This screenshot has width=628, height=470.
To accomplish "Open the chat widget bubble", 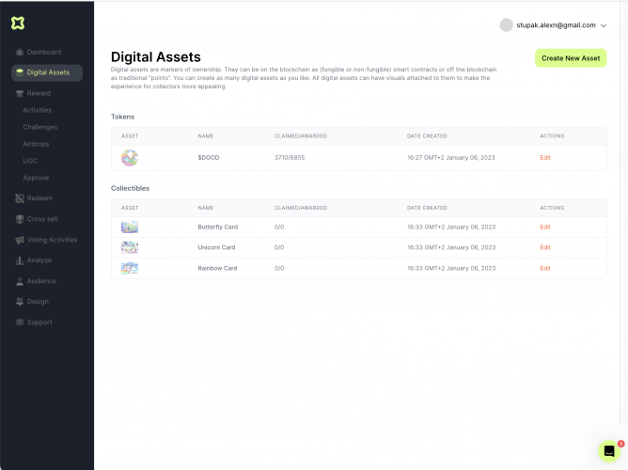I will (x=609, y=451).
